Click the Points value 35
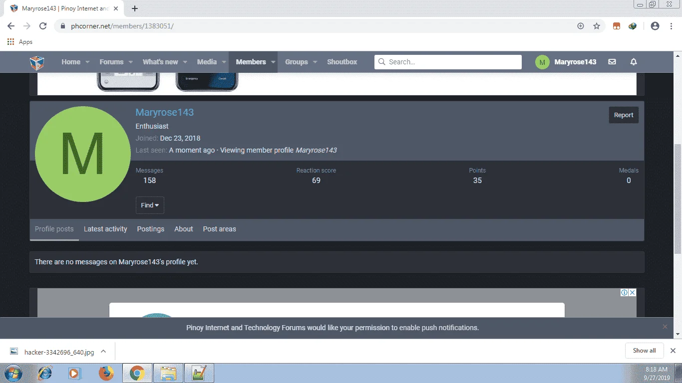Image resolution: width=682 pixels, height=383 pixels. [x=477, y=181]
